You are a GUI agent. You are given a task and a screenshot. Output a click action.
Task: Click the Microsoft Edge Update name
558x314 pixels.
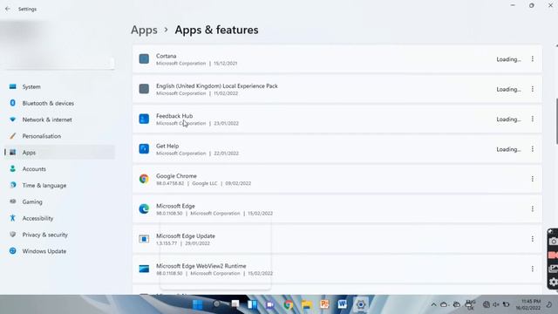[186, 235]
